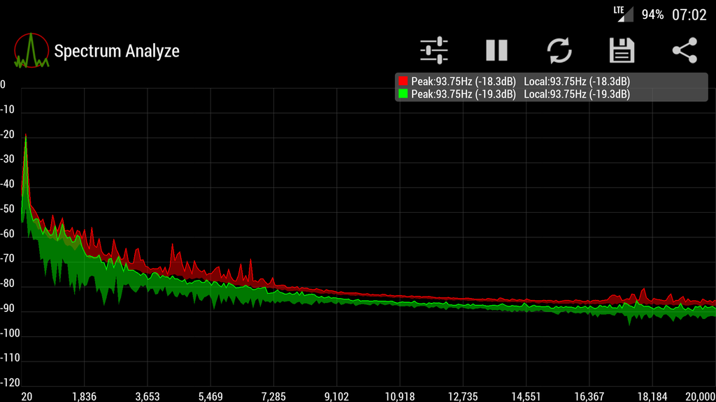Tap the refresh/reset arrows icon

coord(559,50)
